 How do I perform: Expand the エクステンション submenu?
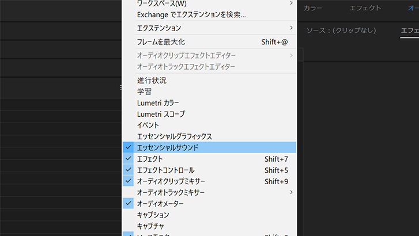[x=209, y=28]
